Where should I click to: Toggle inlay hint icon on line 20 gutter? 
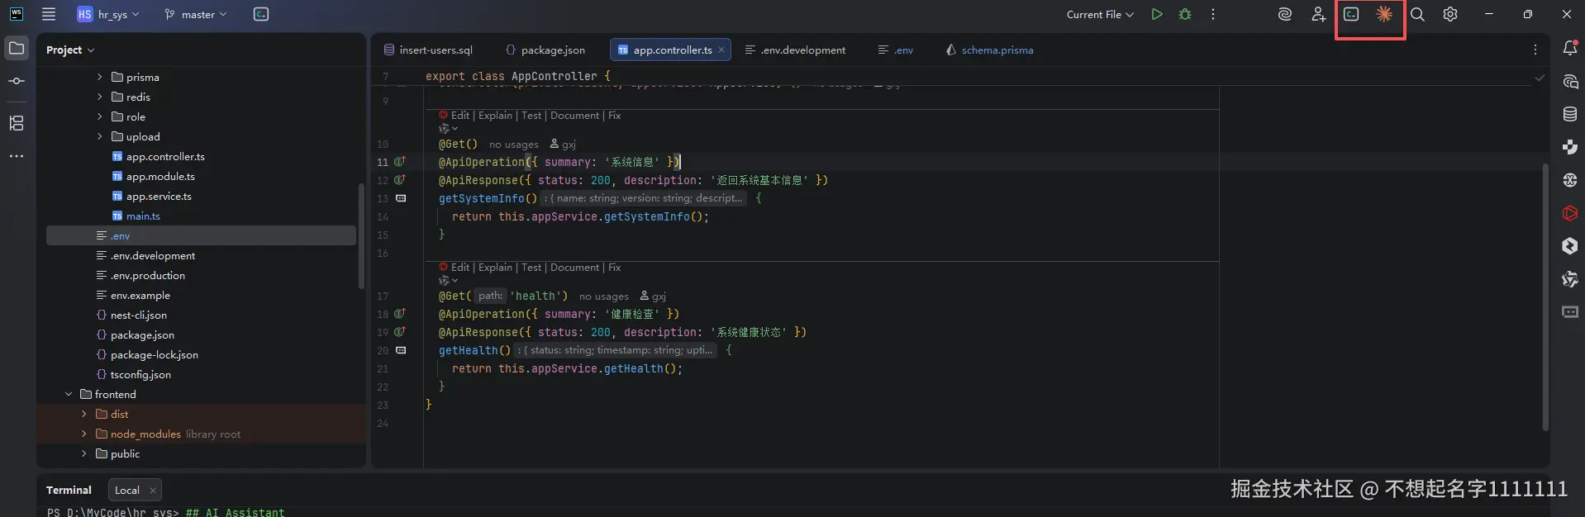tap(401, 350)
